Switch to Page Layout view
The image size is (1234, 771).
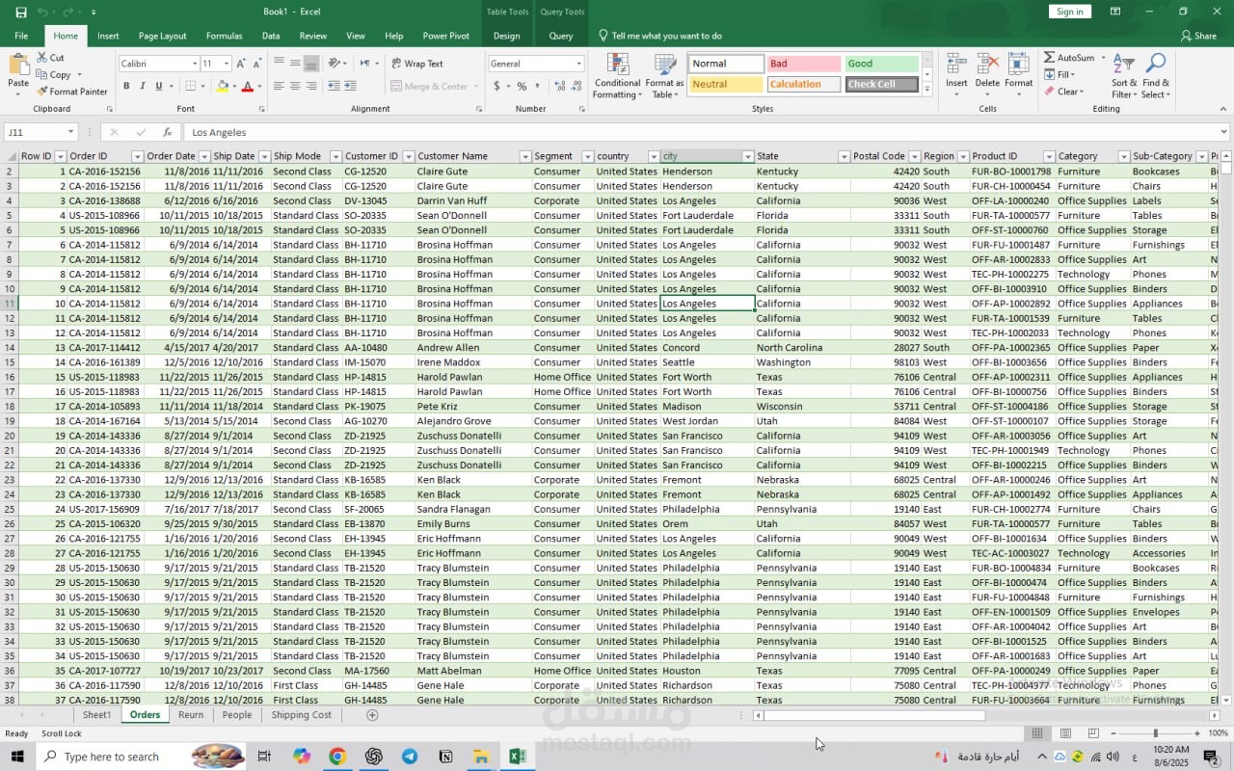(1065, 733)
